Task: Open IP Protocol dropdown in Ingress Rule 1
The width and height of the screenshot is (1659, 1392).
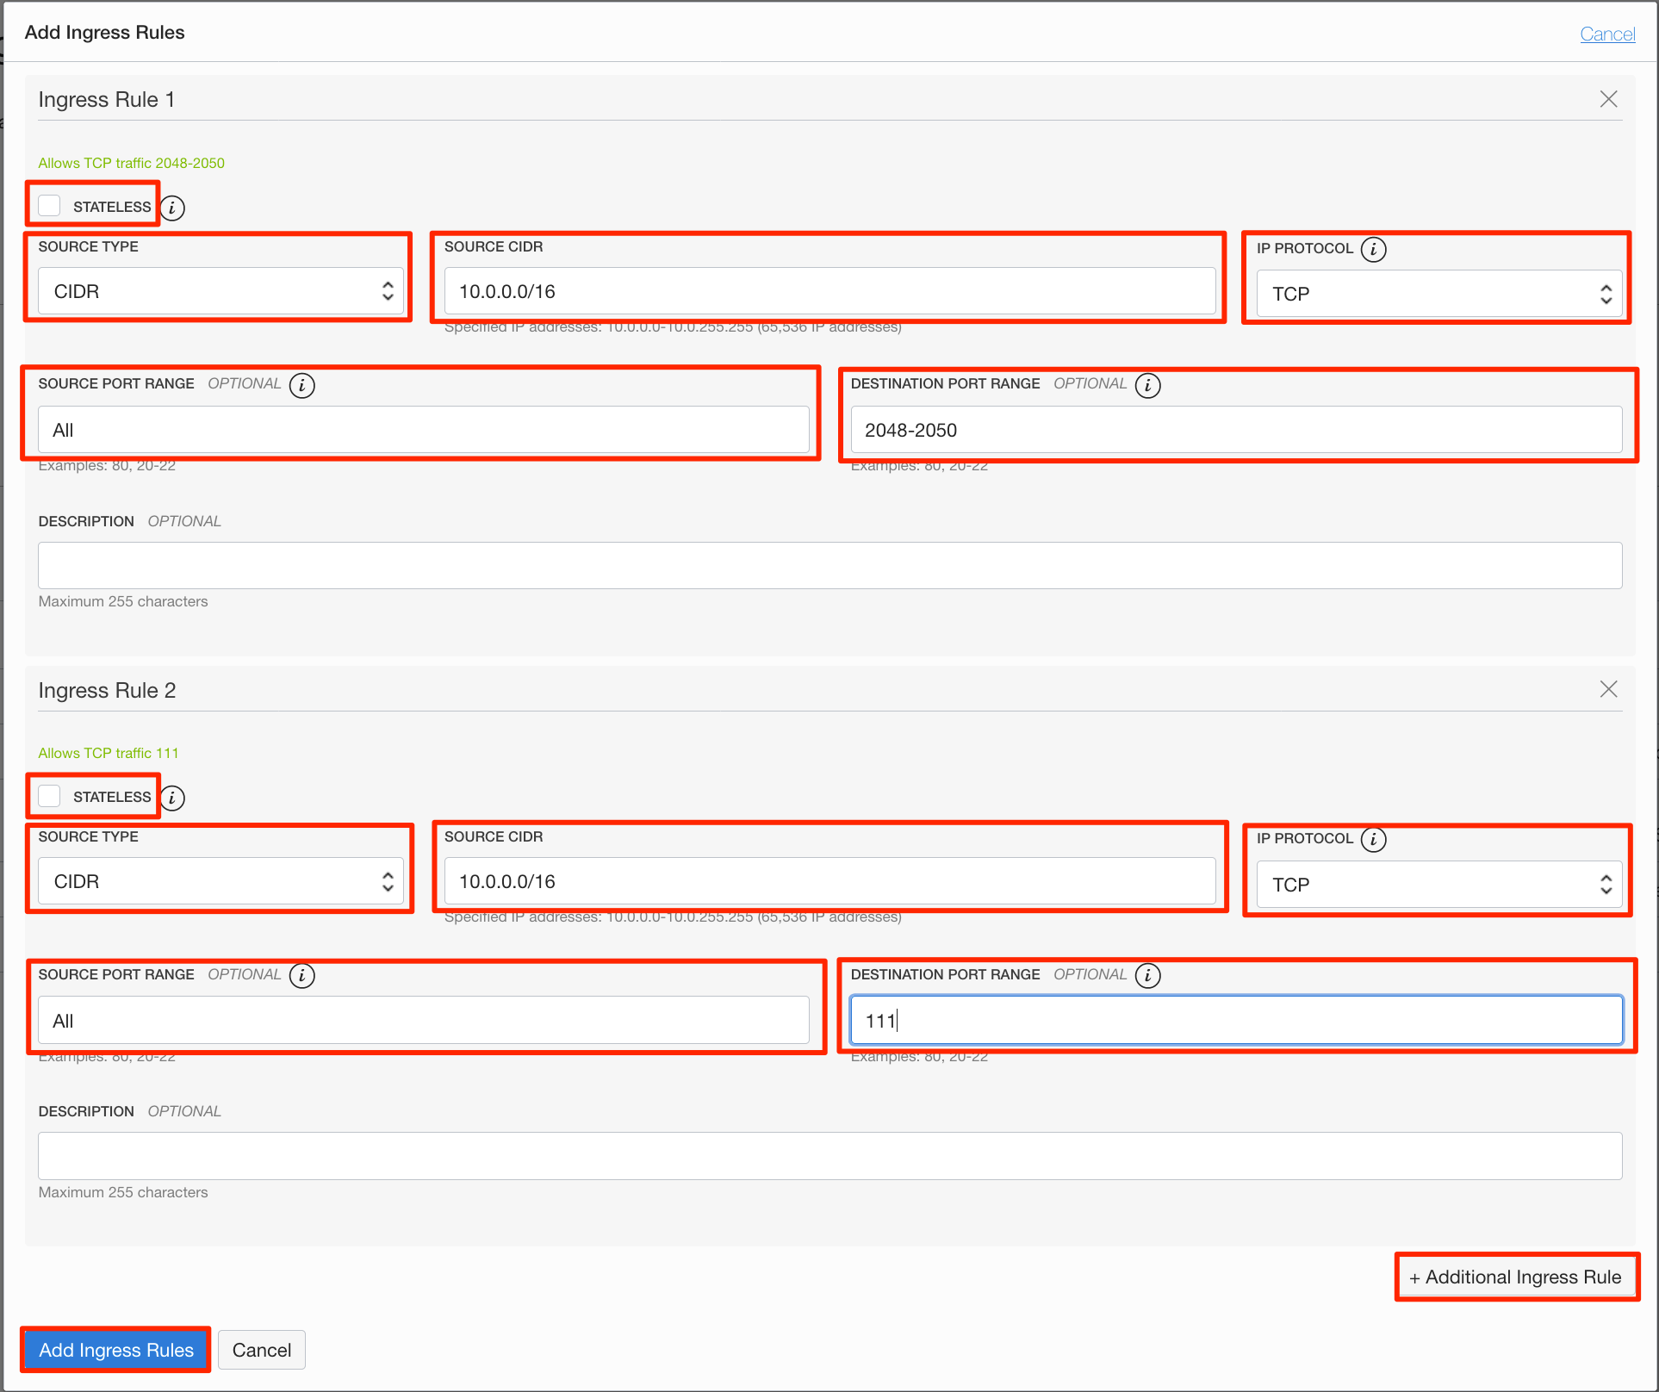Action: tap(1438, 294)
